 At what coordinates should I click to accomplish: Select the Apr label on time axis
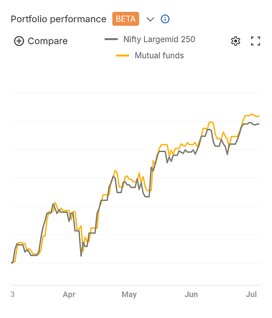(69, 294)
